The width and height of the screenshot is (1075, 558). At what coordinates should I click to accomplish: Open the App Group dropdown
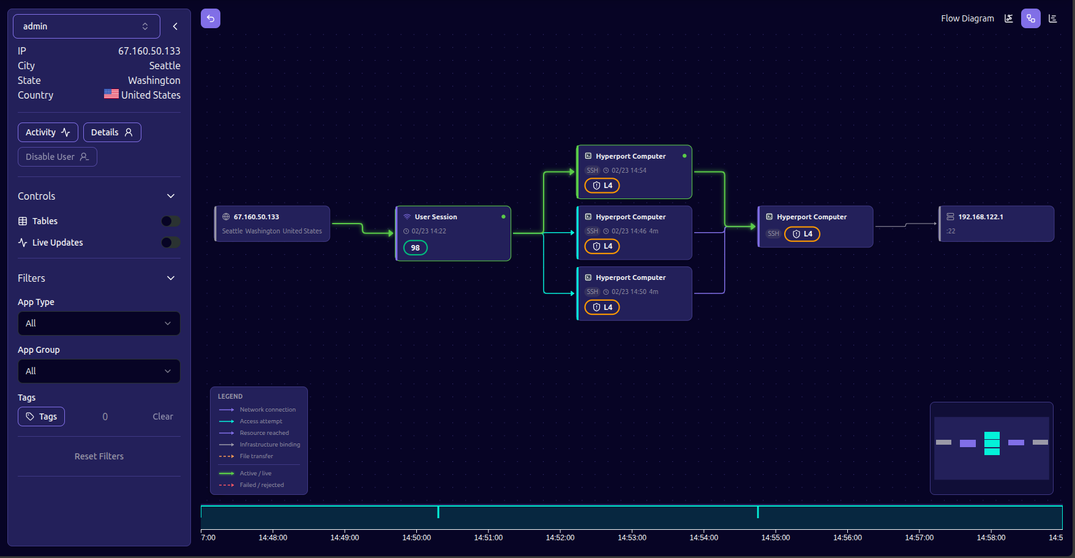coord(99,371)
